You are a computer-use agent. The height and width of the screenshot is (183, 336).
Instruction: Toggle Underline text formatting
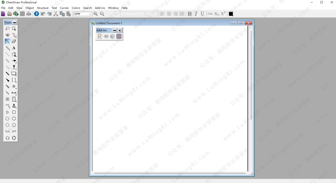(x=202, y=14)
